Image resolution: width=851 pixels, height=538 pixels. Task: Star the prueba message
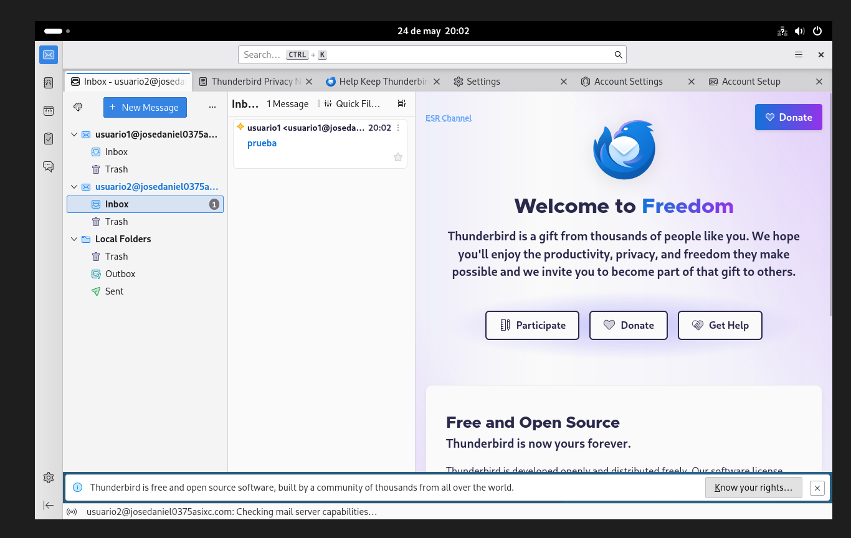tap(398, 157)
